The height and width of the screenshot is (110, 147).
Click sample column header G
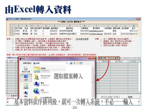pyautogui.click(x=70, y=26)
